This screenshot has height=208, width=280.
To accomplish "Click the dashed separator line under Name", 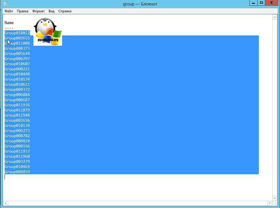I will [9, 28].
